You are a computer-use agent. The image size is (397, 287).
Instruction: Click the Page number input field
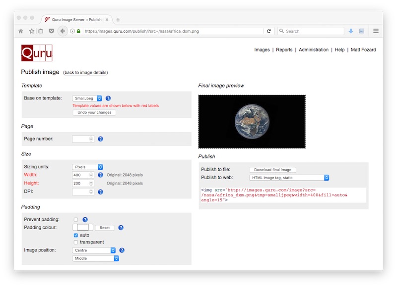pos(83,139)
